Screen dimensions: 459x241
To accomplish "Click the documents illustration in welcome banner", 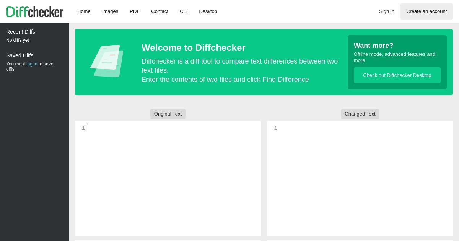I will [x=107, y=61].
